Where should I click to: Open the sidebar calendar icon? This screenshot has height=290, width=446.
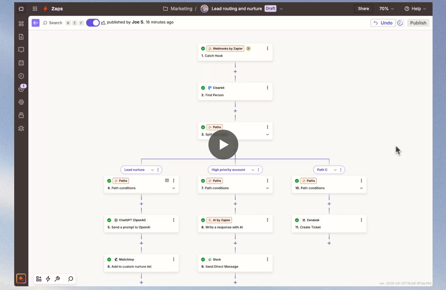(x=21, y=63)
